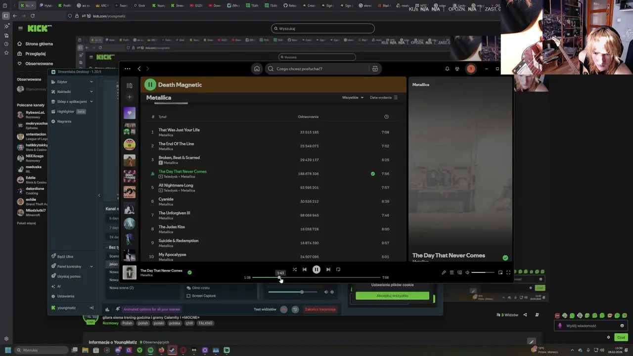Go to Spotify Home

tap(257, 69)
